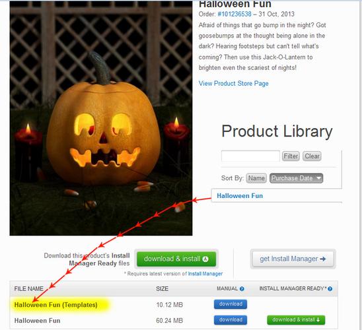Image resolution: width=362 pixels, height=330 pixels.
Task: Select Halloween Fun in Product Library list
Action: 240,196
